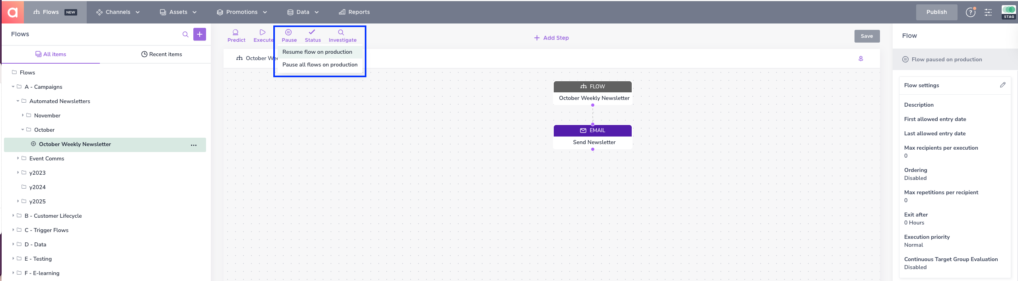This screenshot has width=1018, height=281.
Task: Open the Assets dropdown menu
Action: [178, 12]
